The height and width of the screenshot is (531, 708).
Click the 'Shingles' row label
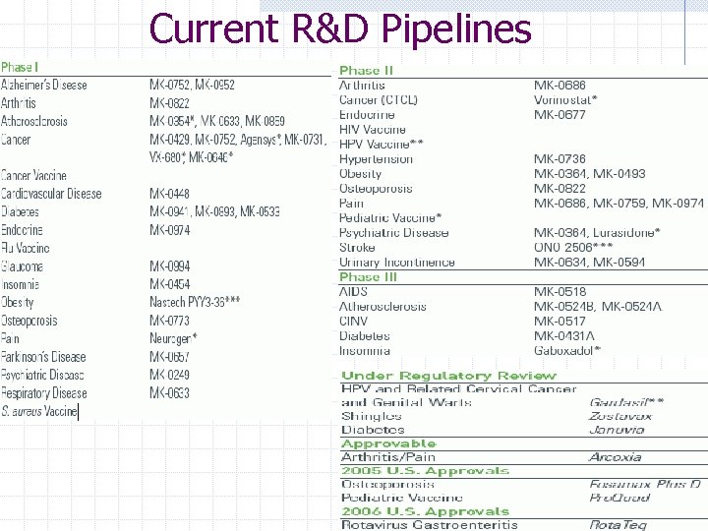(x=372, y=416)
